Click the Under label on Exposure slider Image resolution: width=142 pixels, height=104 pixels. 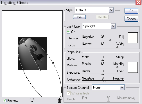tap(86, 71)
